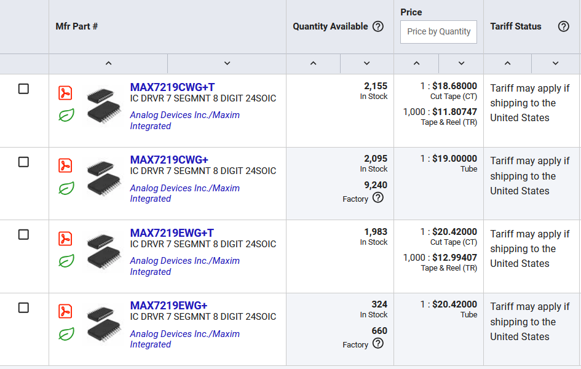The height and width of the screenshot is (369, 581).
Task: Open datasheet PDF for MAX7219EWG+T
Action: coord(65,239)
